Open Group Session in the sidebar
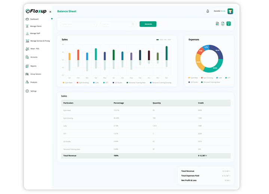The width and height of the screenshot is (269, 194). (36, 74)
